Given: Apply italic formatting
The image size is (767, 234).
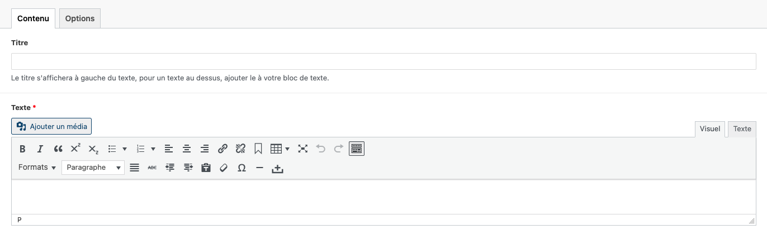Looking at the screenshot, I should click(40, 149).
